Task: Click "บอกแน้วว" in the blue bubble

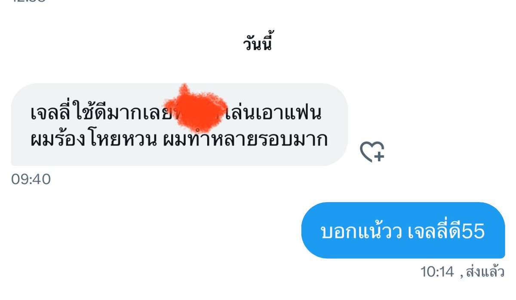Action: click(361, 231)
